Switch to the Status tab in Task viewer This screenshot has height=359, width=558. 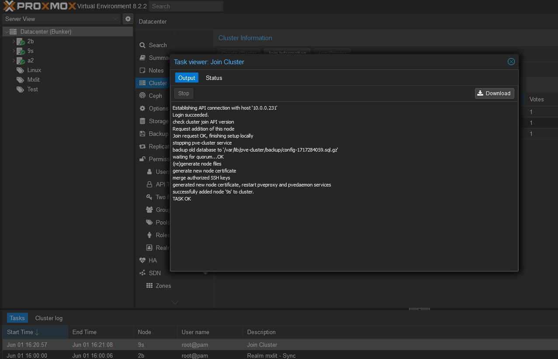tap(214, 78)
